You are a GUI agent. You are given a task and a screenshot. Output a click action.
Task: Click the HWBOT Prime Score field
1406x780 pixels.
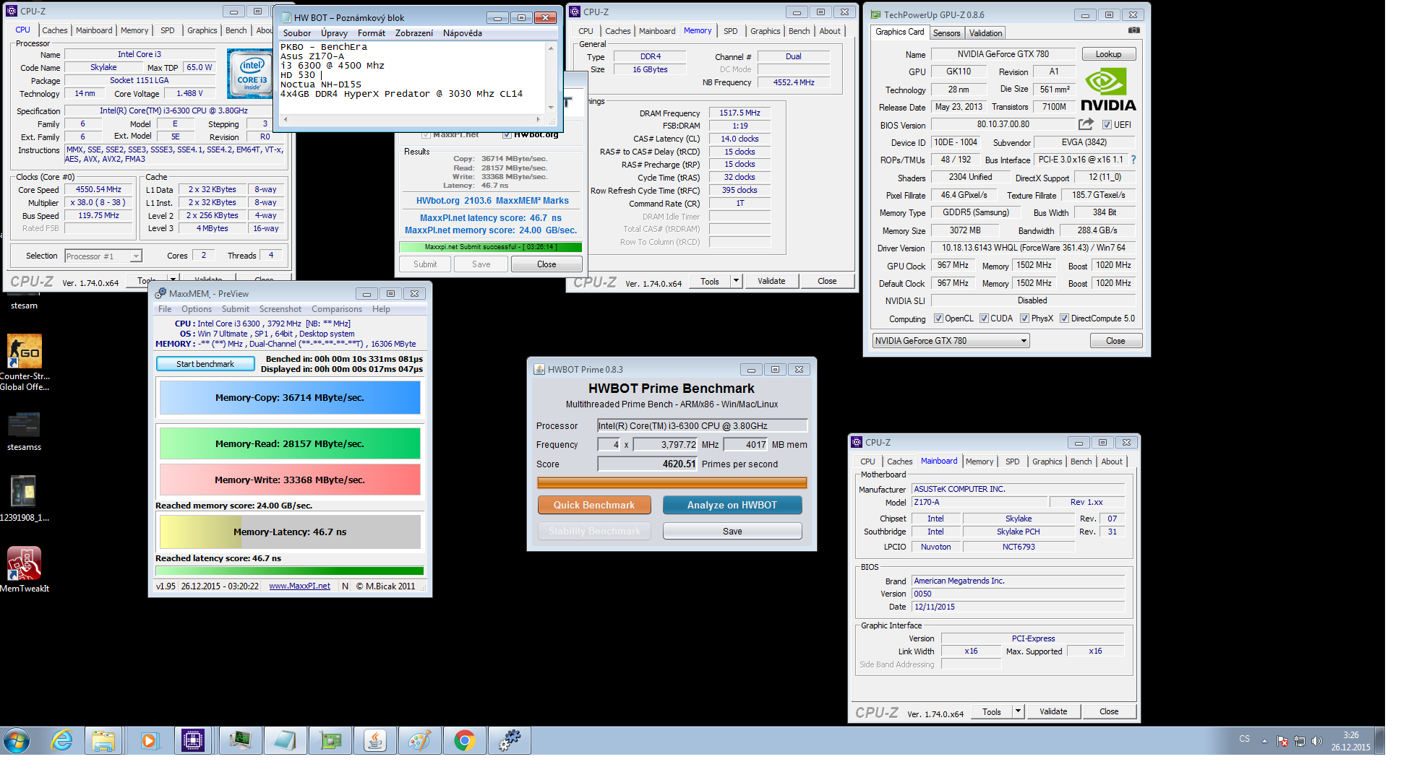coord(648,464)
